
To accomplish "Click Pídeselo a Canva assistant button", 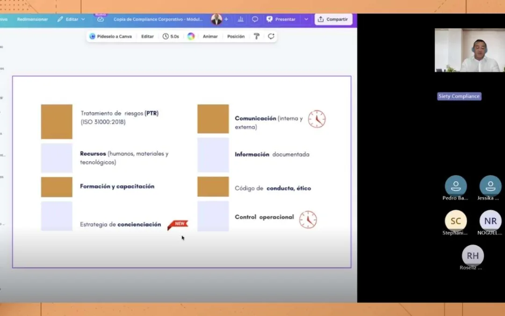I will (111, 37).
